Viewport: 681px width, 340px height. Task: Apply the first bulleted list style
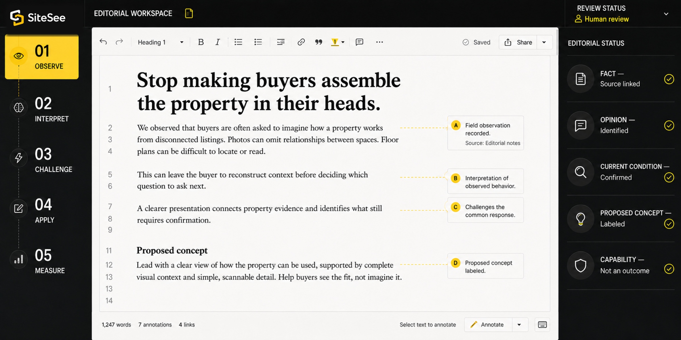(238, 42)
